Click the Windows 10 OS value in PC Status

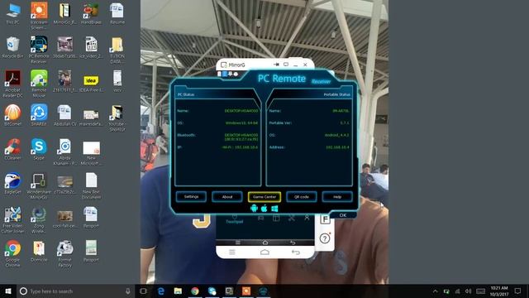[241, 123]
